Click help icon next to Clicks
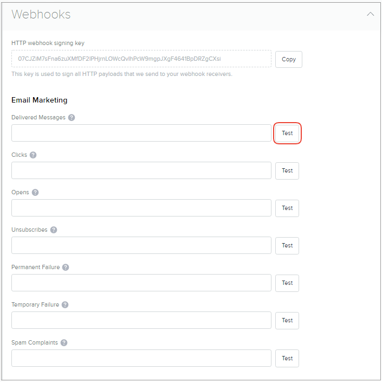 pyautogui.click(x=33, y=155)
